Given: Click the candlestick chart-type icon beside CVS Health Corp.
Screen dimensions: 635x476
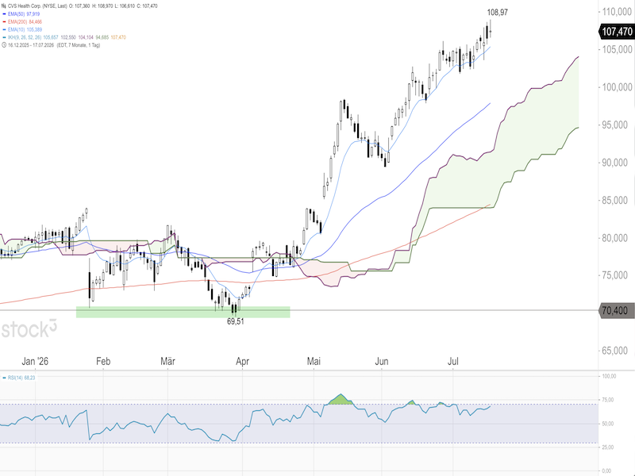Looking at the screenshot, I should click(4, 6).
